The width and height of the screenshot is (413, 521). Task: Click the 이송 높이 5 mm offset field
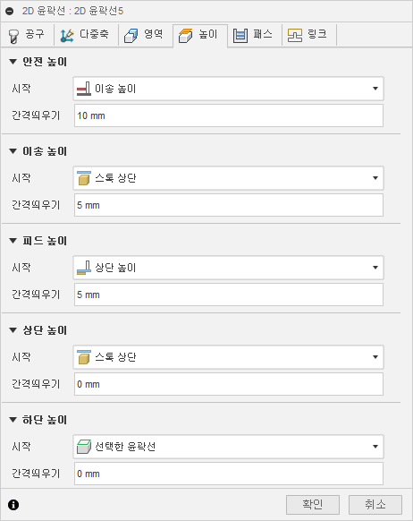coord(229,205)
